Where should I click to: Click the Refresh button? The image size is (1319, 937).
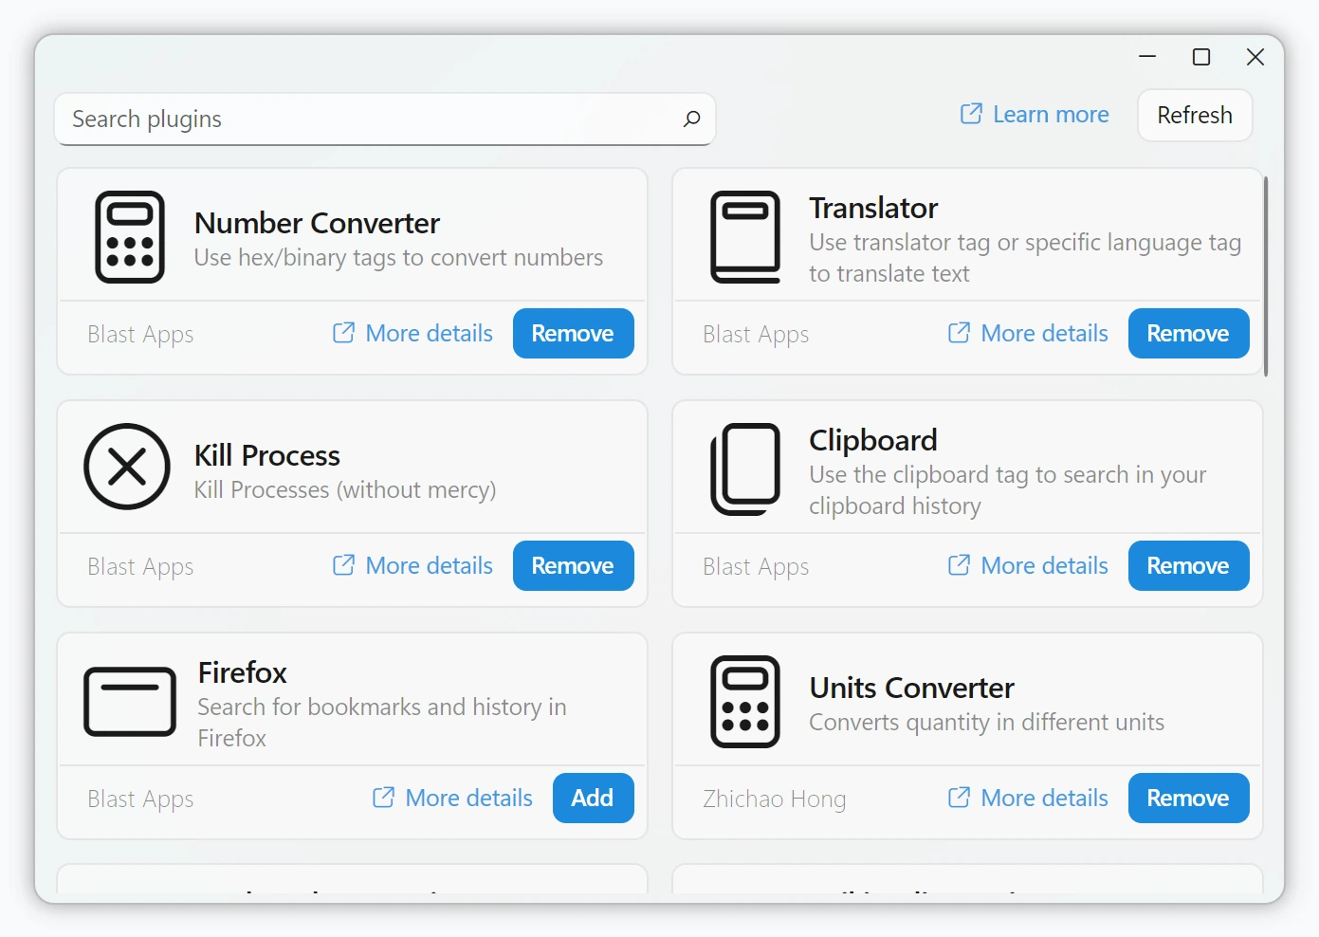tap(1194, 115)
